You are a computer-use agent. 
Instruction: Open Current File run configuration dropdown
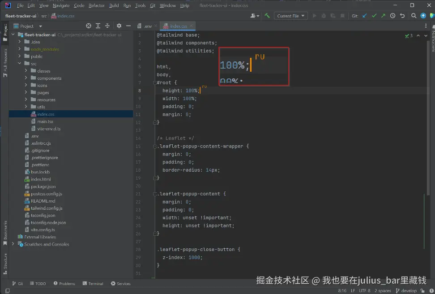[x=290, y=16]
